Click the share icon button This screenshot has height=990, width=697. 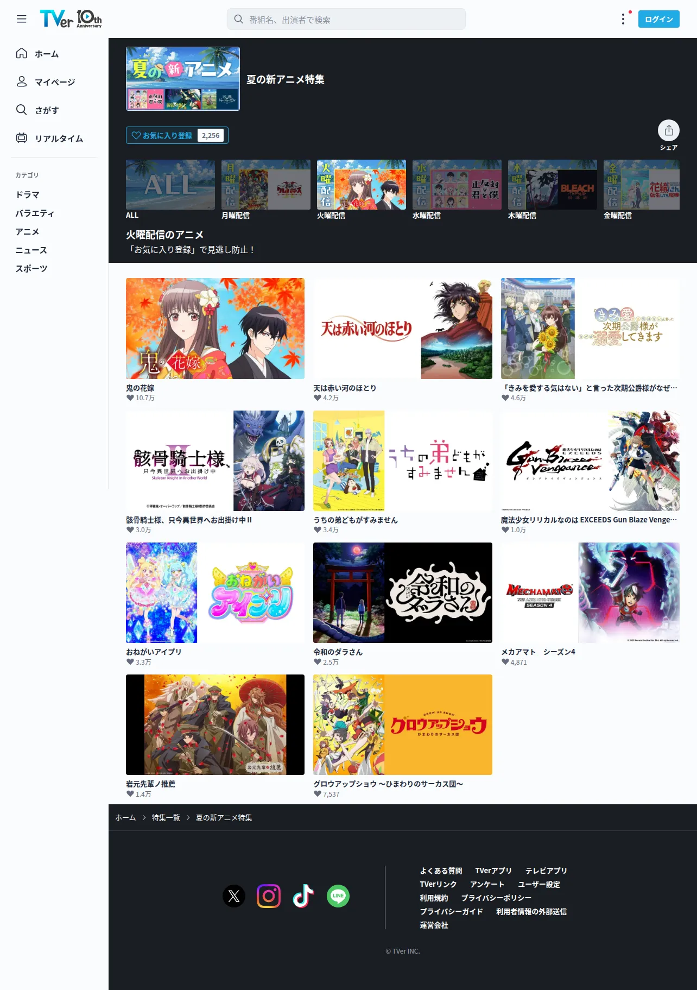669,130
